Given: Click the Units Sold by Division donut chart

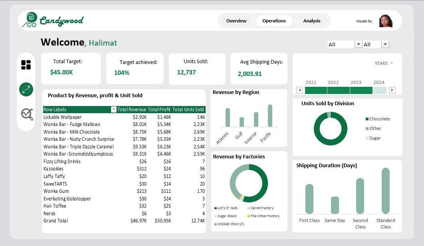Looking at the screenshot, I should [x=331, y=129].
